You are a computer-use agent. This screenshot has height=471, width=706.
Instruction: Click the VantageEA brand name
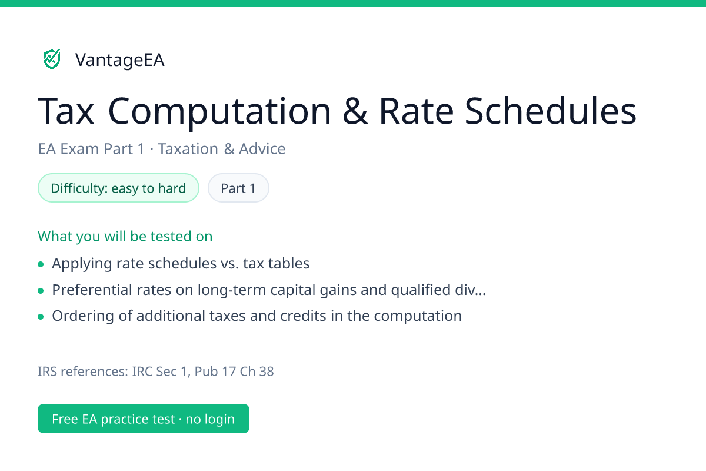pos(119,60)
